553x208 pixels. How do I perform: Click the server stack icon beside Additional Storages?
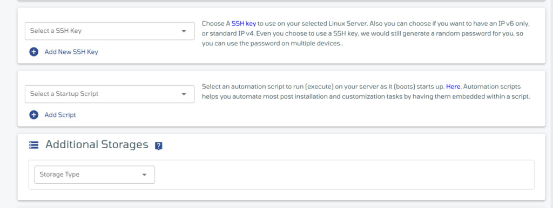pos(34,145)
